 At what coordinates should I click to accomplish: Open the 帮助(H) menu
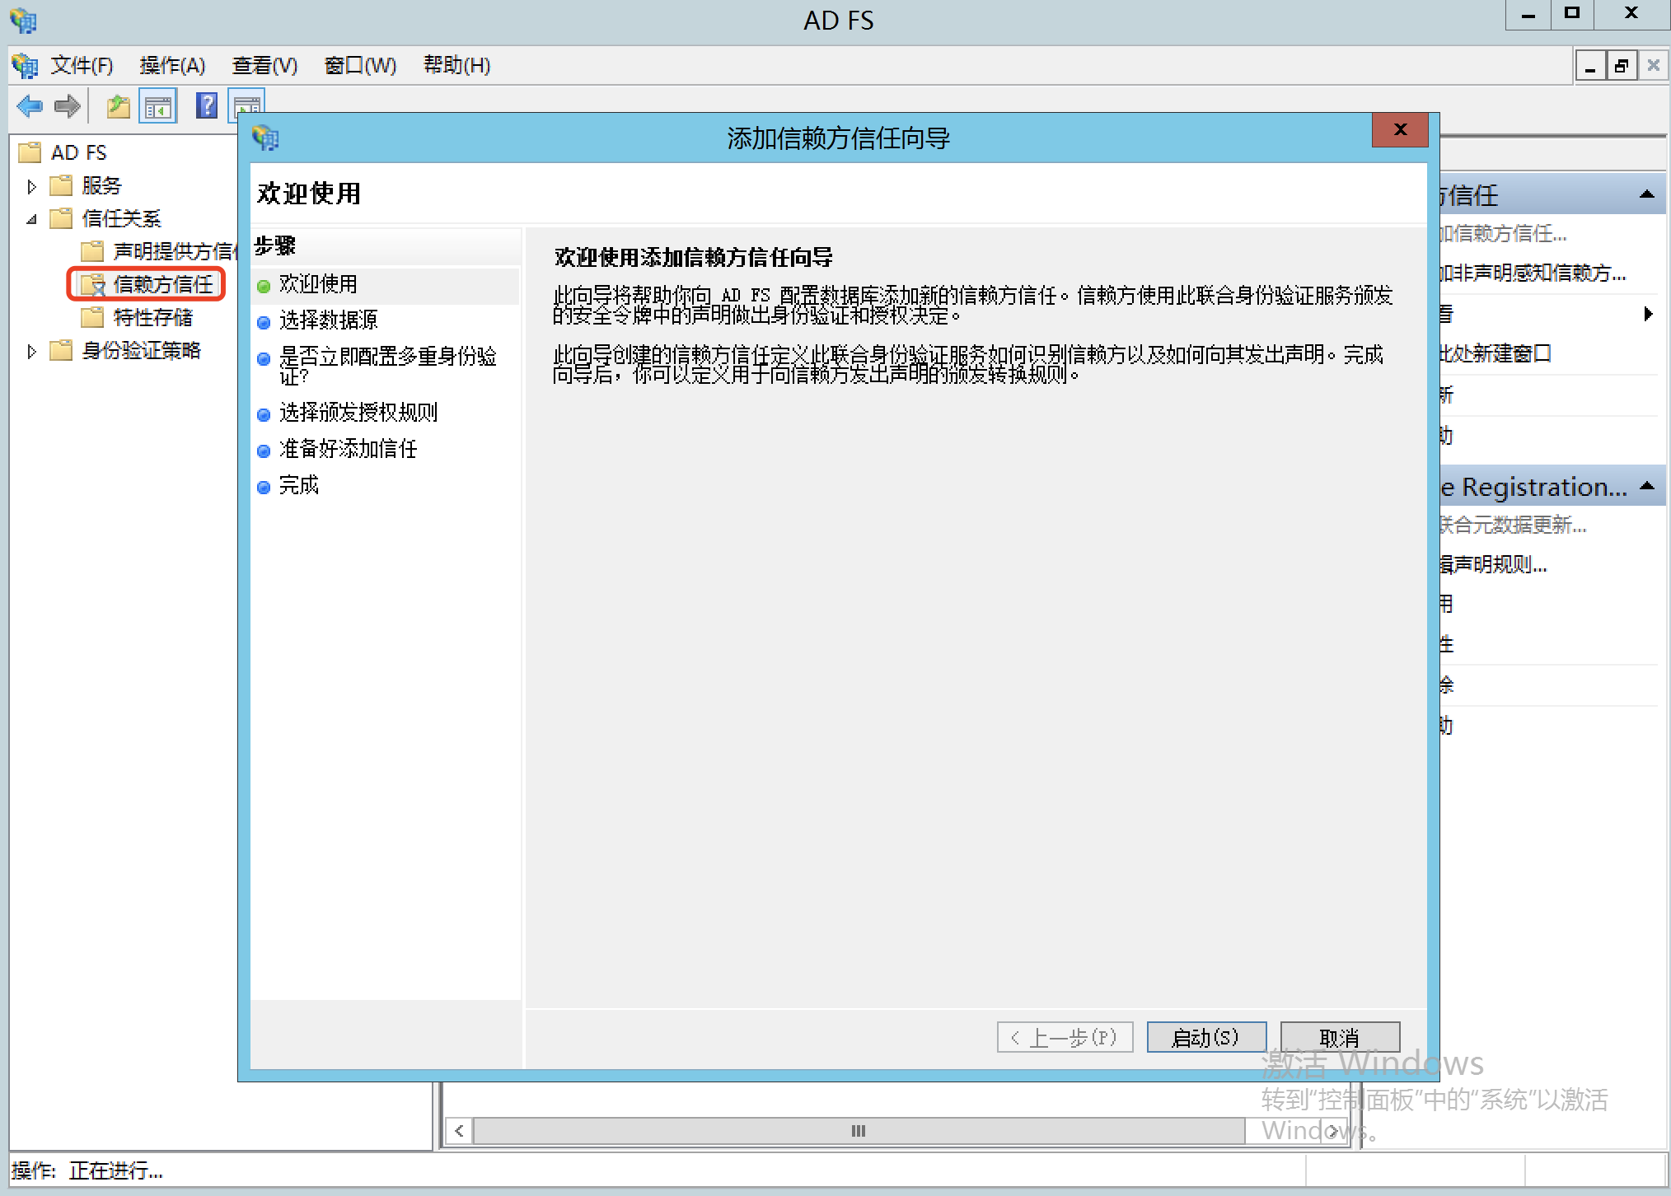click(456, 65)
